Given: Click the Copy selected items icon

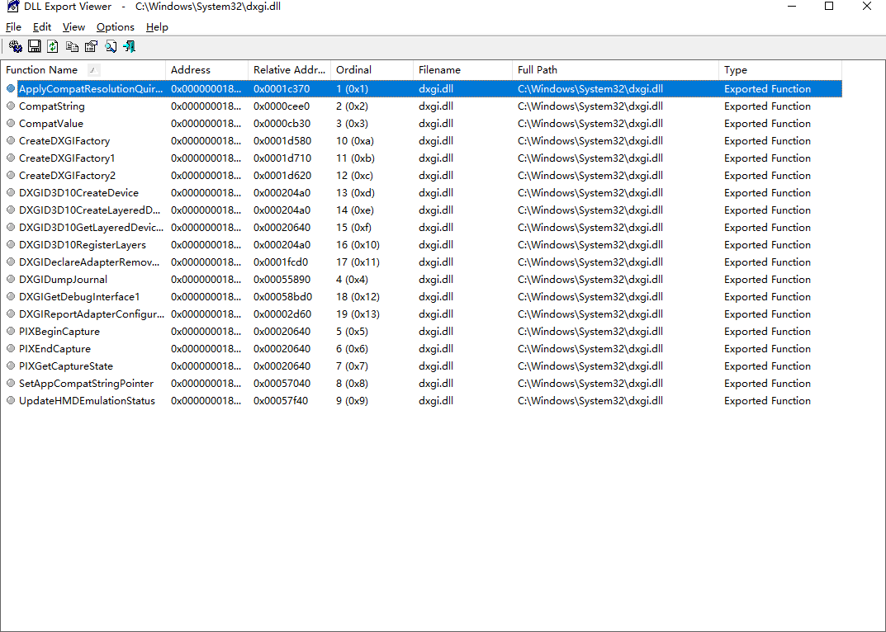Looking at the screenshot, I should 72,46.
